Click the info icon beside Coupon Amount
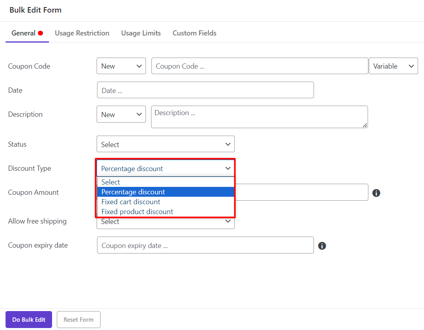Viewport: 424px width, 330px height. (376, 193)
